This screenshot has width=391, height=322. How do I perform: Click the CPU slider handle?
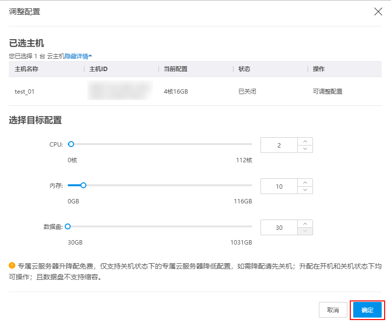pyautogui.click(x=71, y=144)
